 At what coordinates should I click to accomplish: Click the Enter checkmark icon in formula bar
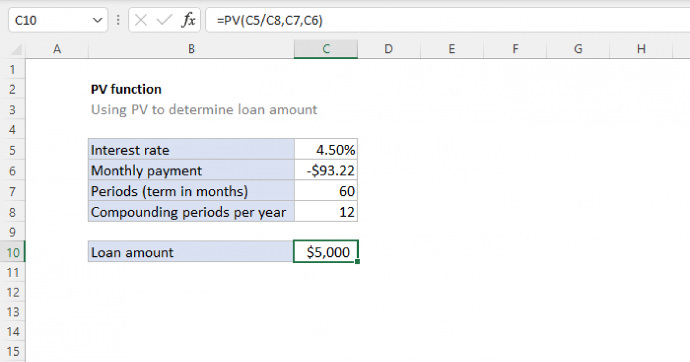[x=164, y=21]
